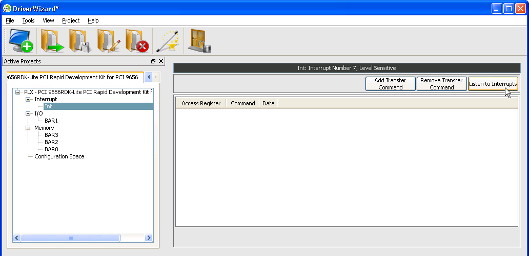Collapse the I/O tree node

tap(28, 114)
